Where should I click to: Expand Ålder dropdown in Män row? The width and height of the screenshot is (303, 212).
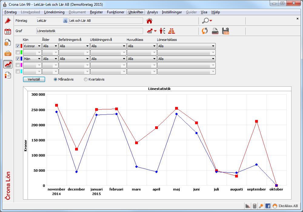coord(50,59)
